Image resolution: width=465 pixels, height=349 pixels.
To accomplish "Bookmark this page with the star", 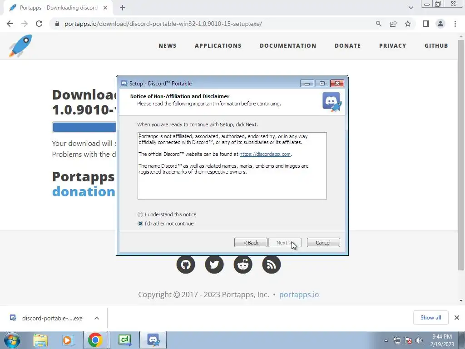I will pos(408,24).
